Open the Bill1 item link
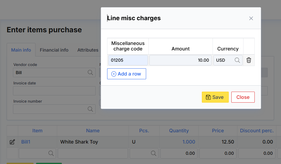281x164 pixels. click(x=26, y=142)
